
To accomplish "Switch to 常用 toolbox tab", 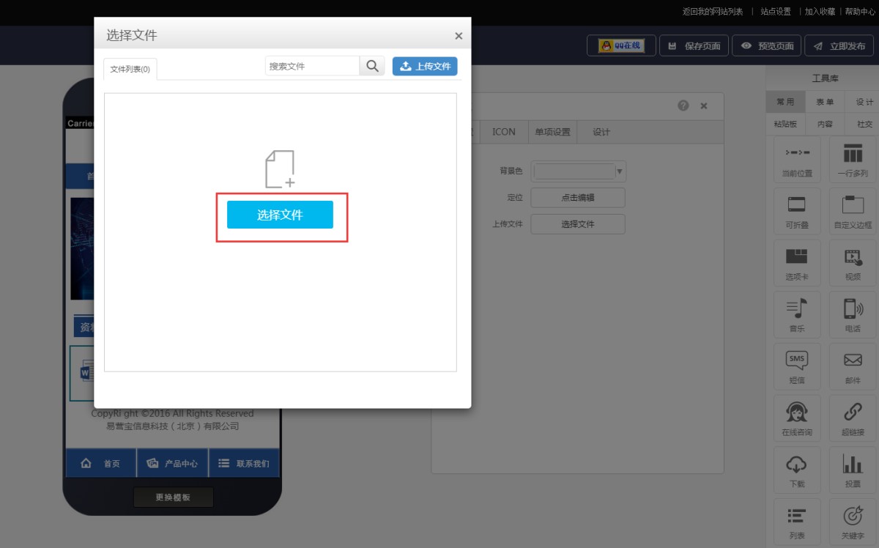I will click(785, 102).
